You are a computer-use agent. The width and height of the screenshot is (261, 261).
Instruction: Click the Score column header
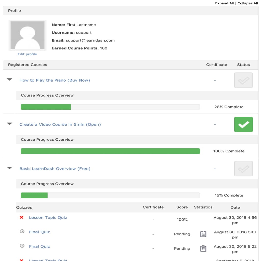click(x=182, y=207)
